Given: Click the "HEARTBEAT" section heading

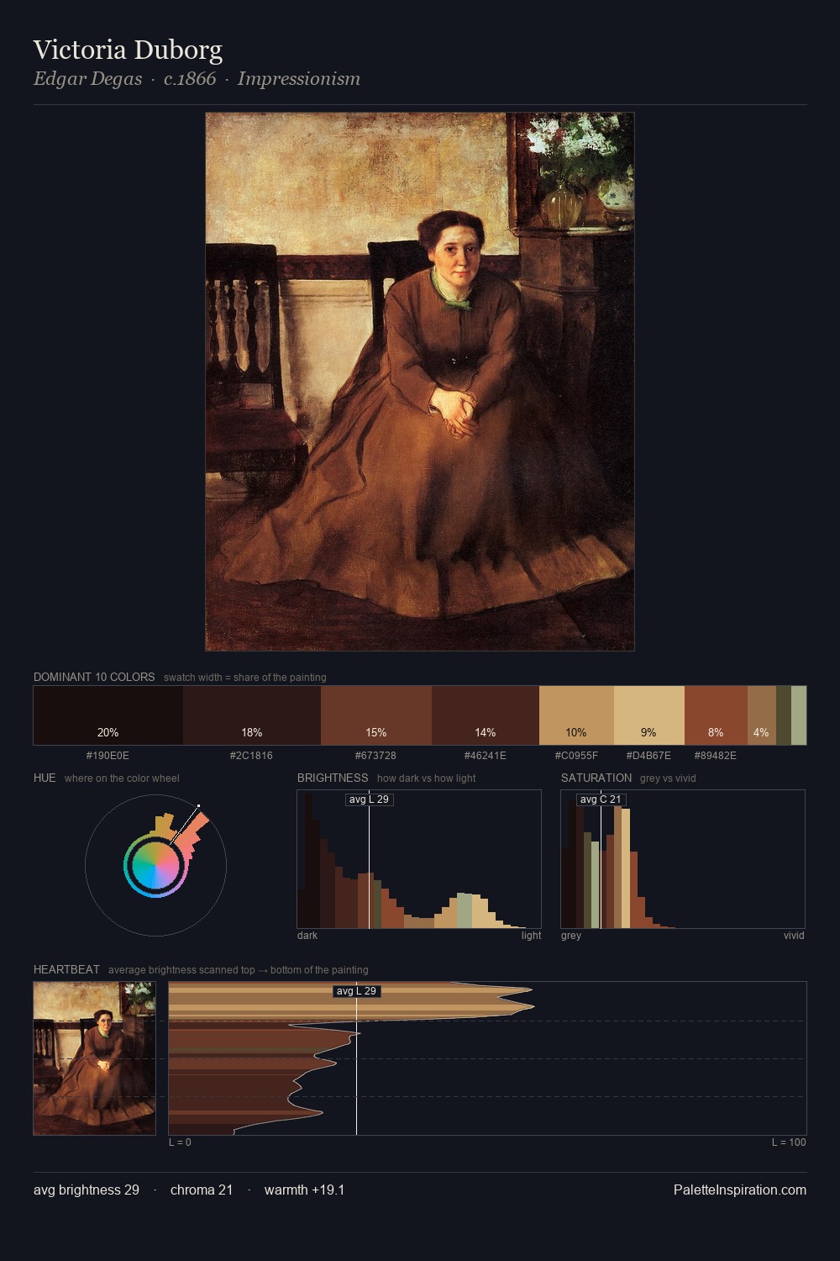Looking at the screenshot, I should [x=66, y=969].
